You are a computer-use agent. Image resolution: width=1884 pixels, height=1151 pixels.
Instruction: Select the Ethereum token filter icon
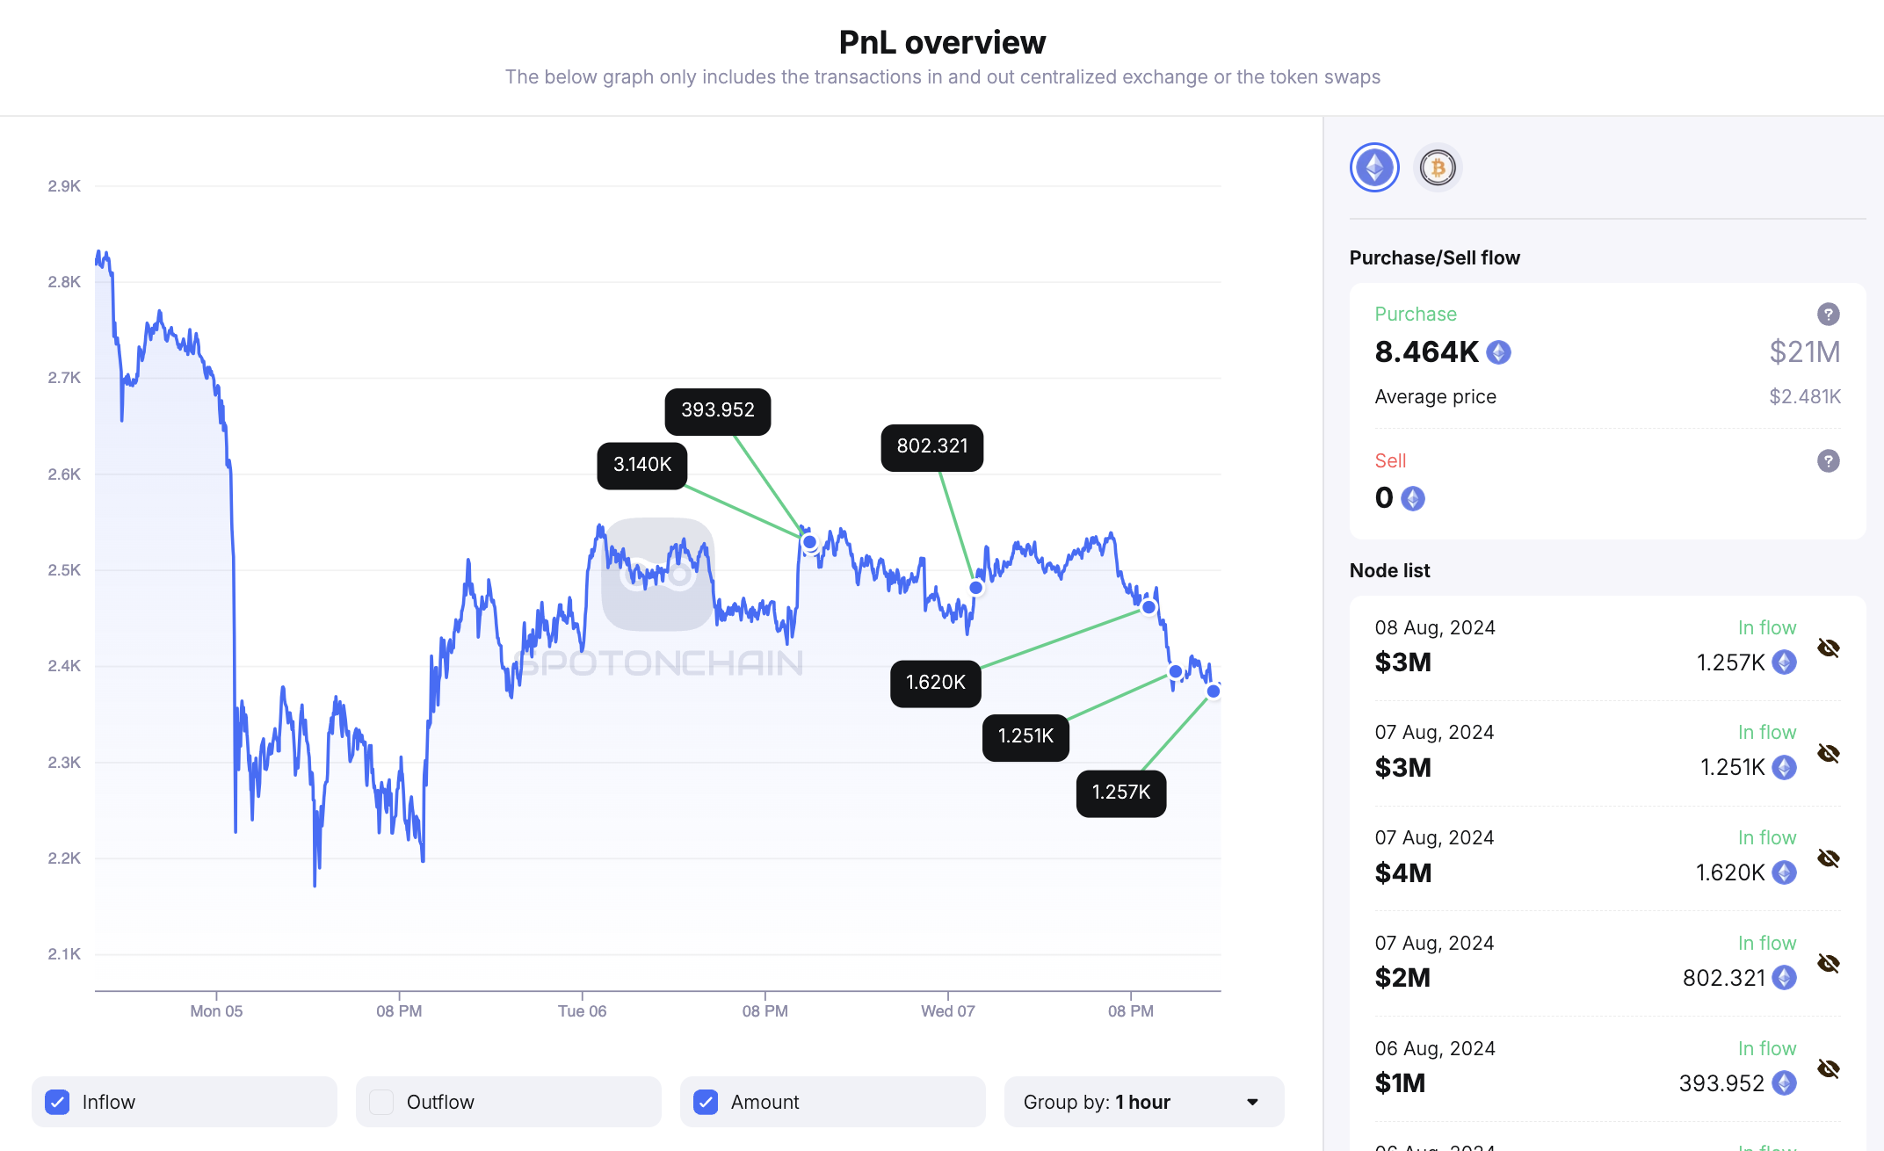pos(1374,167)
